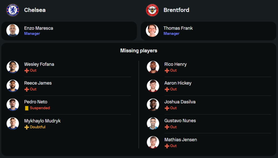Open Thomas Frank's manager photo
Screen dimensions: 278x158
[152, 30]
